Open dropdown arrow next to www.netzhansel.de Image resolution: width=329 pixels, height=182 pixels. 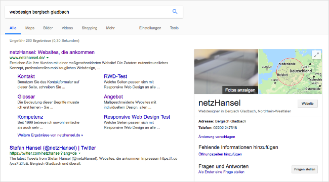point(48,58)
